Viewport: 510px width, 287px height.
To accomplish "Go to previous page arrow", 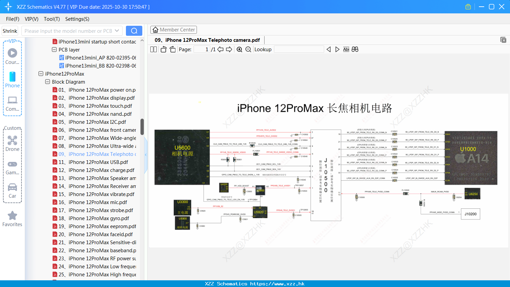I will (x=220, y=49).
